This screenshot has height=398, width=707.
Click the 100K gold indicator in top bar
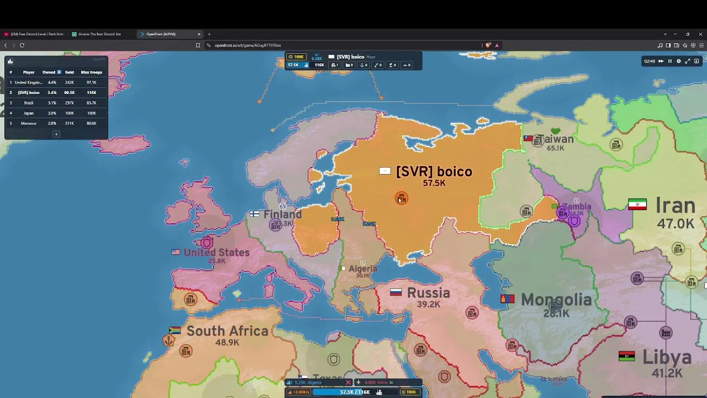pyautogui.click(x=297, y=57)
